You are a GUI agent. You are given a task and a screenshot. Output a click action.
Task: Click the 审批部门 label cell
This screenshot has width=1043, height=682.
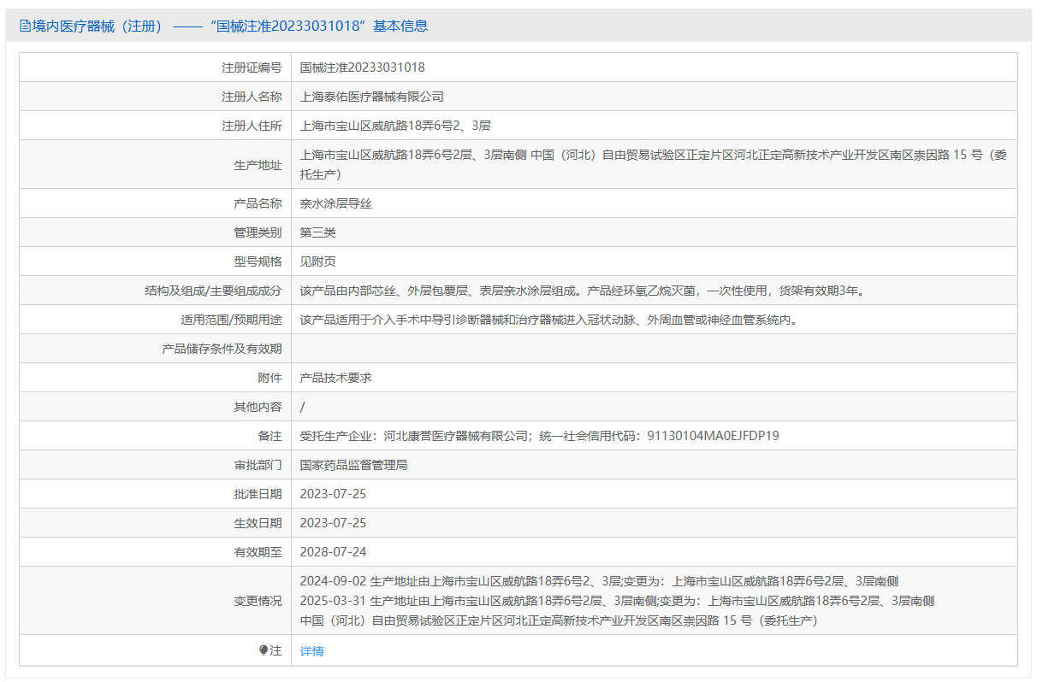[x=155, y=465]
